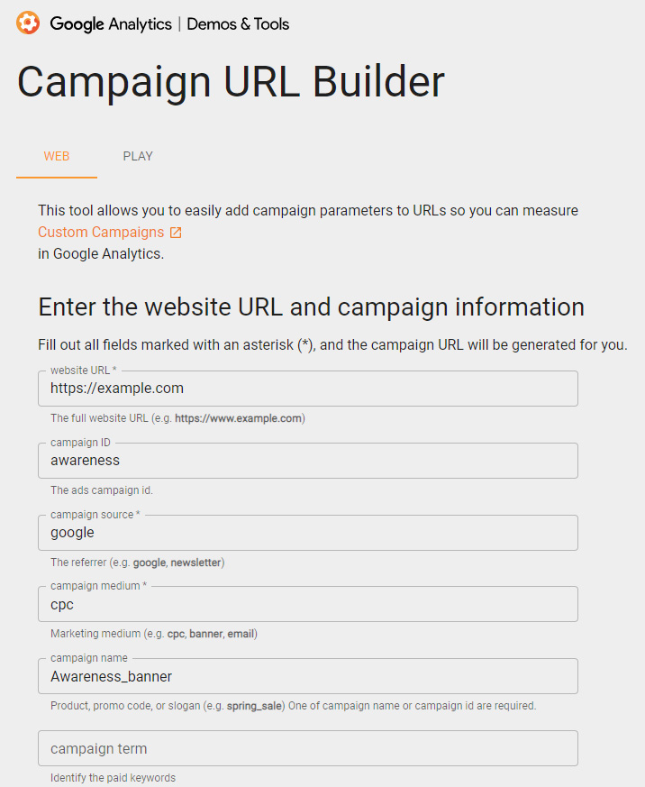Click the 'The ads campaign id.' helper text
Viewport: 645px width, 787px height.
(101, 490)
